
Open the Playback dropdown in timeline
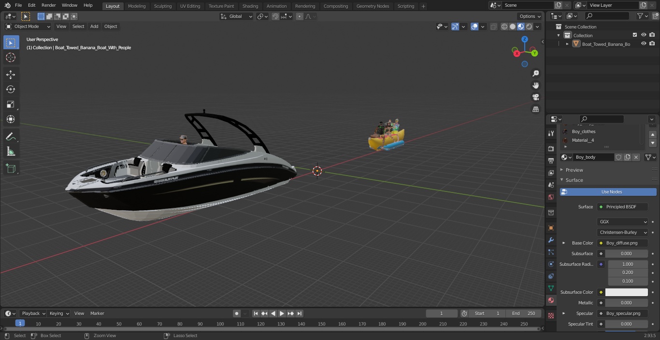(33, 313)
